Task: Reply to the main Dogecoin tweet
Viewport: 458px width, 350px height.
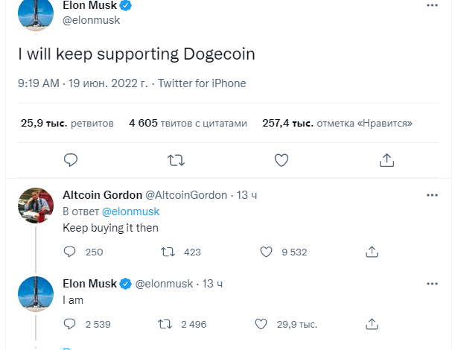Action: (x=71, y=160)
